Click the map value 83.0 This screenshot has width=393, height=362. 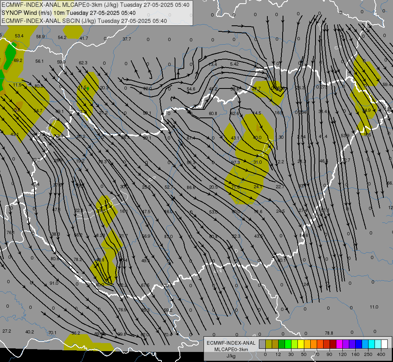pyautogui.click(x=169, y=237)
